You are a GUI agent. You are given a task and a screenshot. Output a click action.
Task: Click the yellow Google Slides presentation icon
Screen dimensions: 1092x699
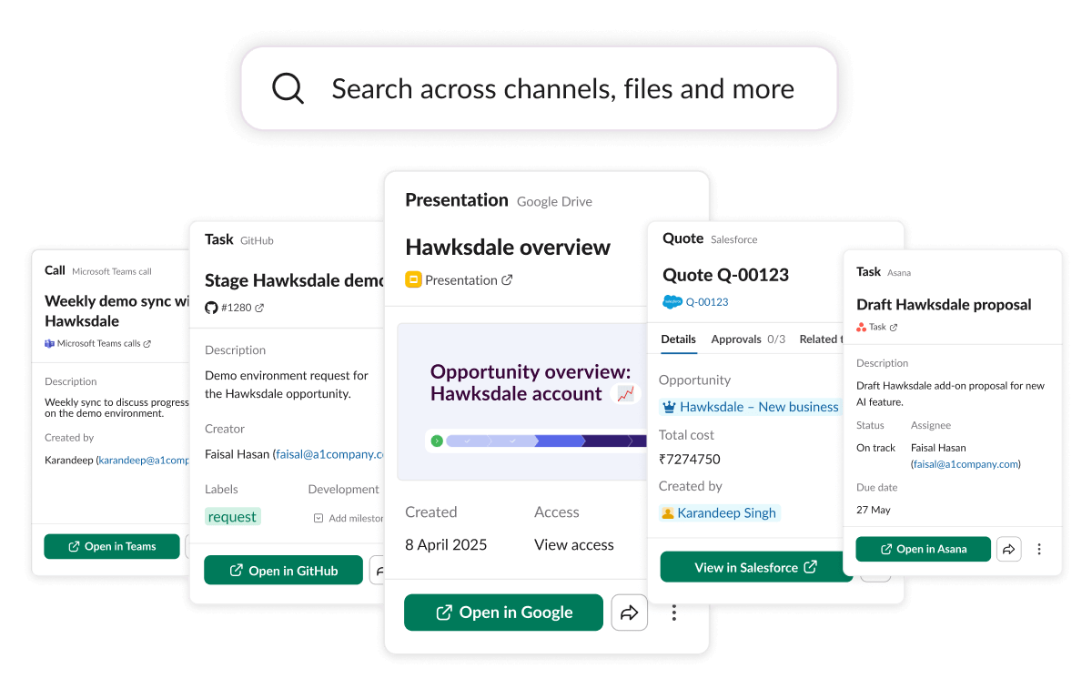(x=413, y=279)
